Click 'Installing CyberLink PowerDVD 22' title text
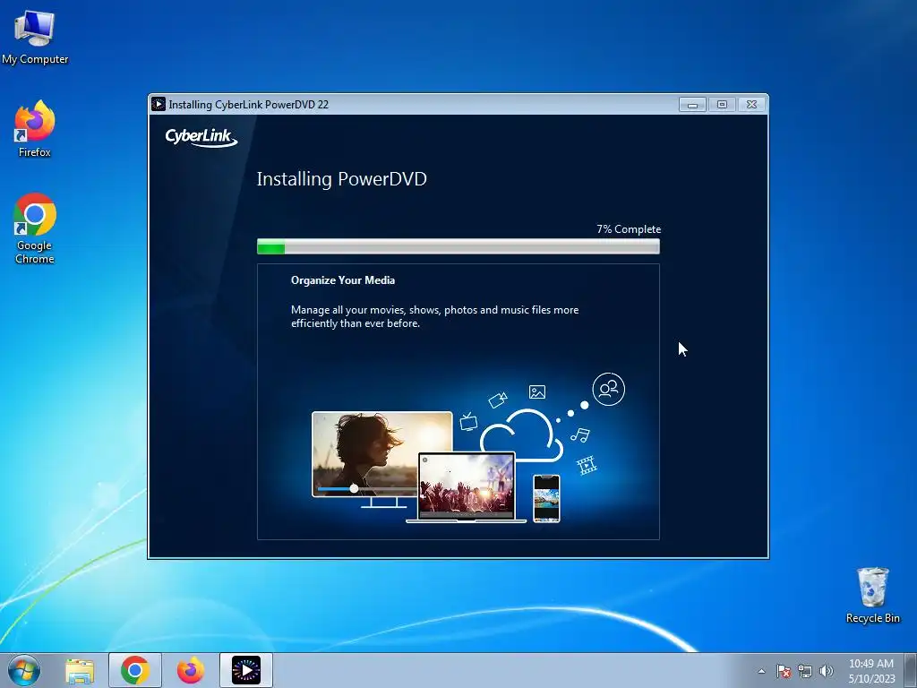Image resolution: width=917 pixels, height=688 pixels. pos(249,105)
